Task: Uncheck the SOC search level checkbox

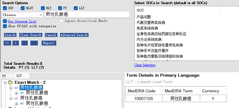Action: [5, 8]
